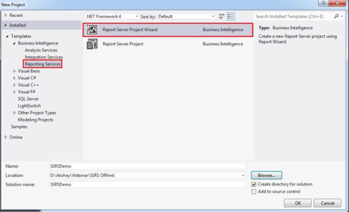349x212 pixels.
Task: Switch to small icons grid view
Action: coord(222,16)
